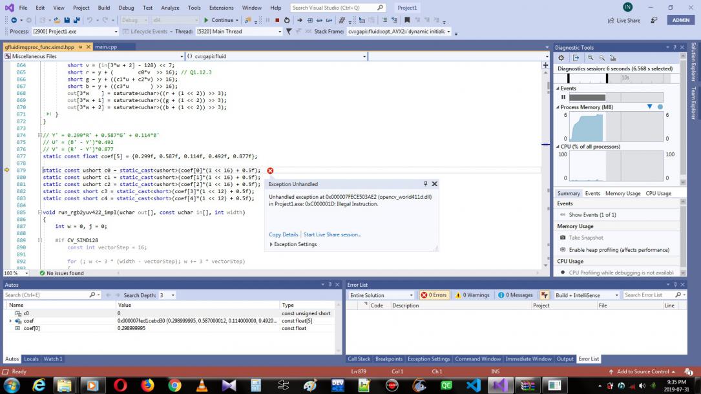Open the Entire Solution scope dropdown

410,295
